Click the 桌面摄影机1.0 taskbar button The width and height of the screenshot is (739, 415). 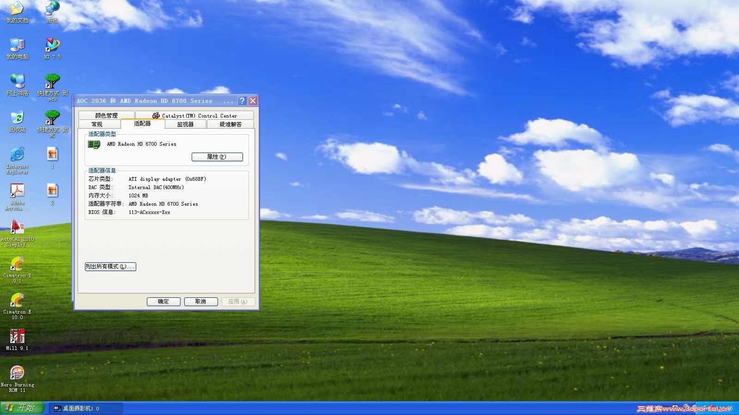point(86,409)
